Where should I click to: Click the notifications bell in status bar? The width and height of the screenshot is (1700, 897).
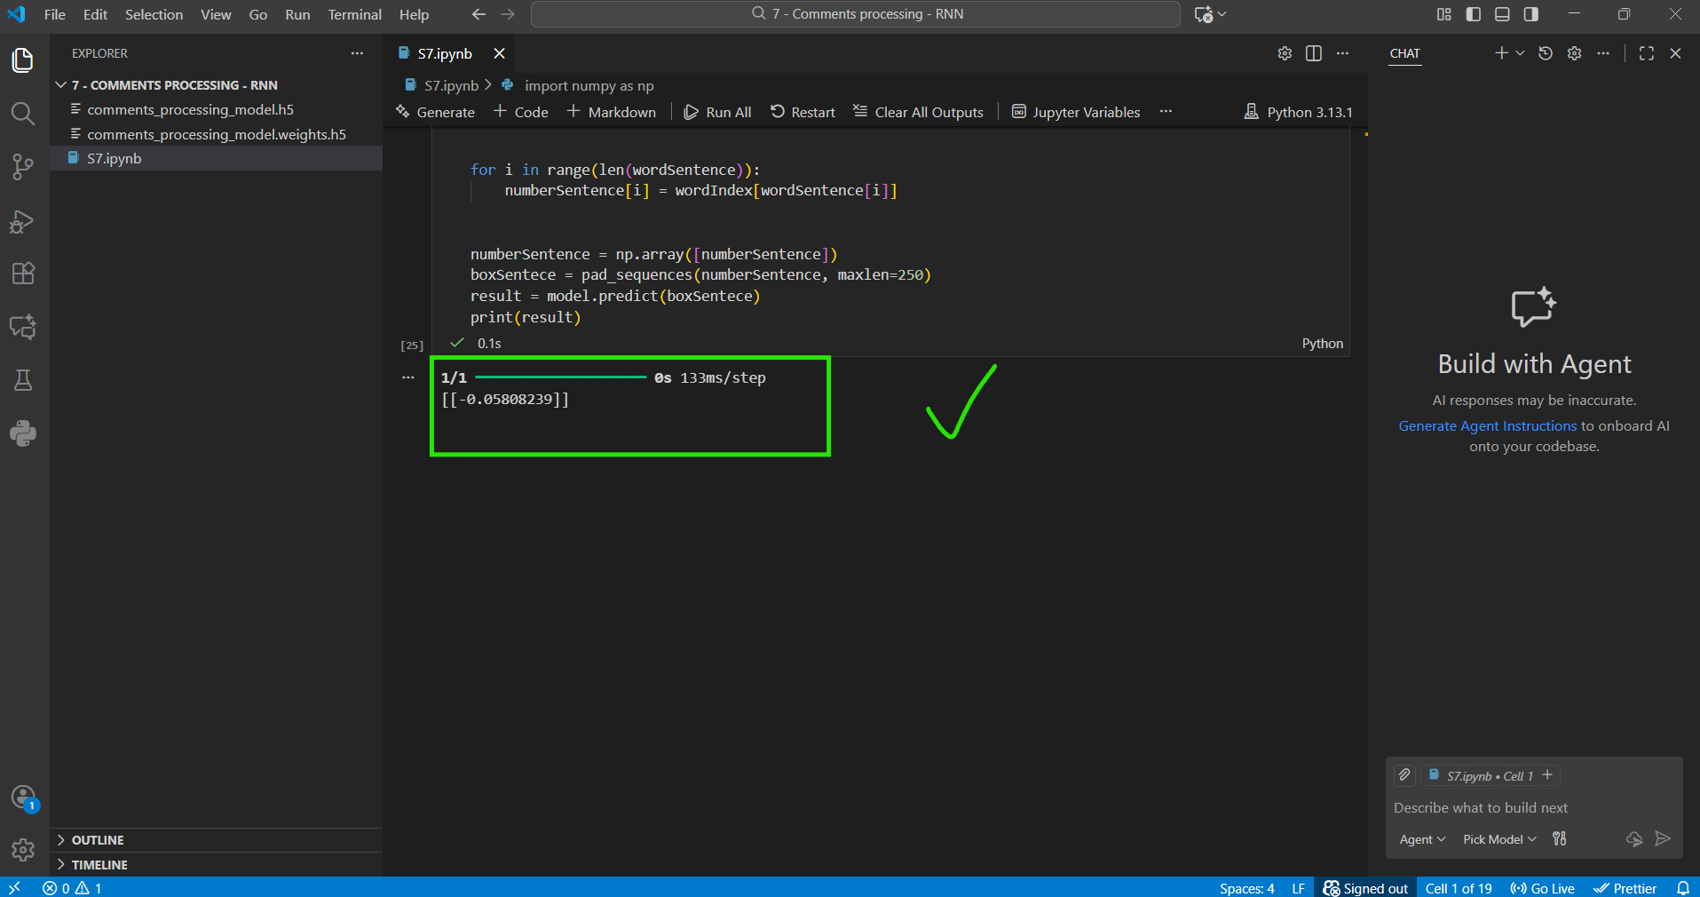(x=1682, y=888)
